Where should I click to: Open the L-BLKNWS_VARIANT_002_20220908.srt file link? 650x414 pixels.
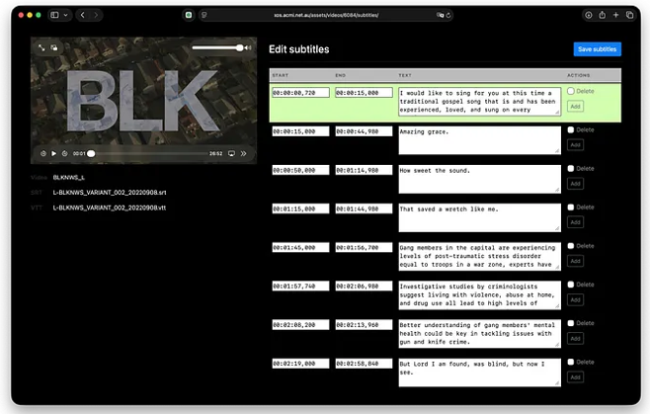point(110,193)
